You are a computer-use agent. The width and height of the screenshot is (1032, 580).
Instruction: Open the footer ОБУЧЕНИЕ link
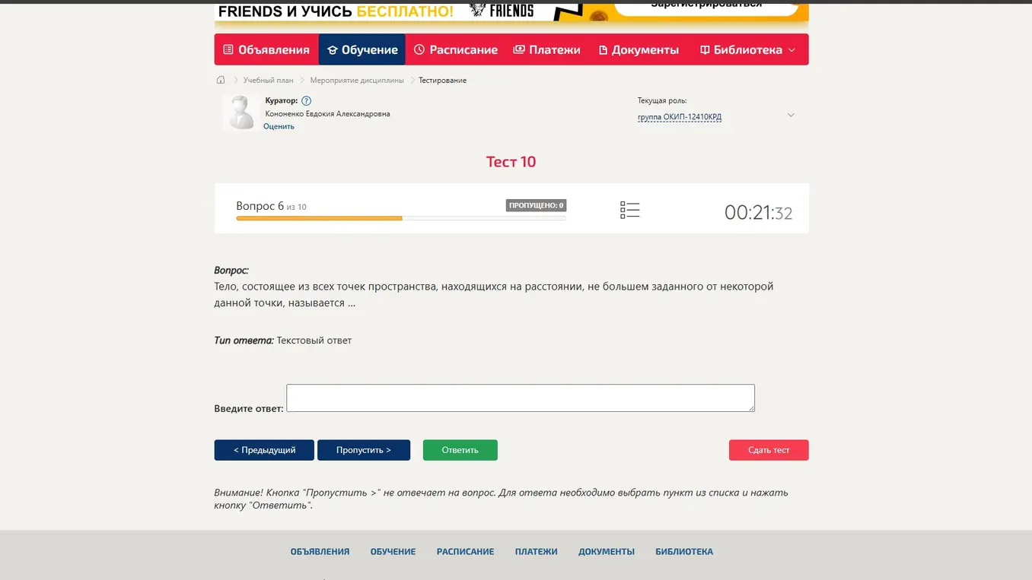click(393, 552)
